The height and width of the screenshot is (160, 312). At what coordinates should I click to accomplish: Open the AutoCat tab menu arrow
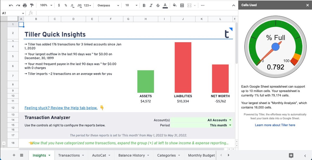[x=109, y=155]
